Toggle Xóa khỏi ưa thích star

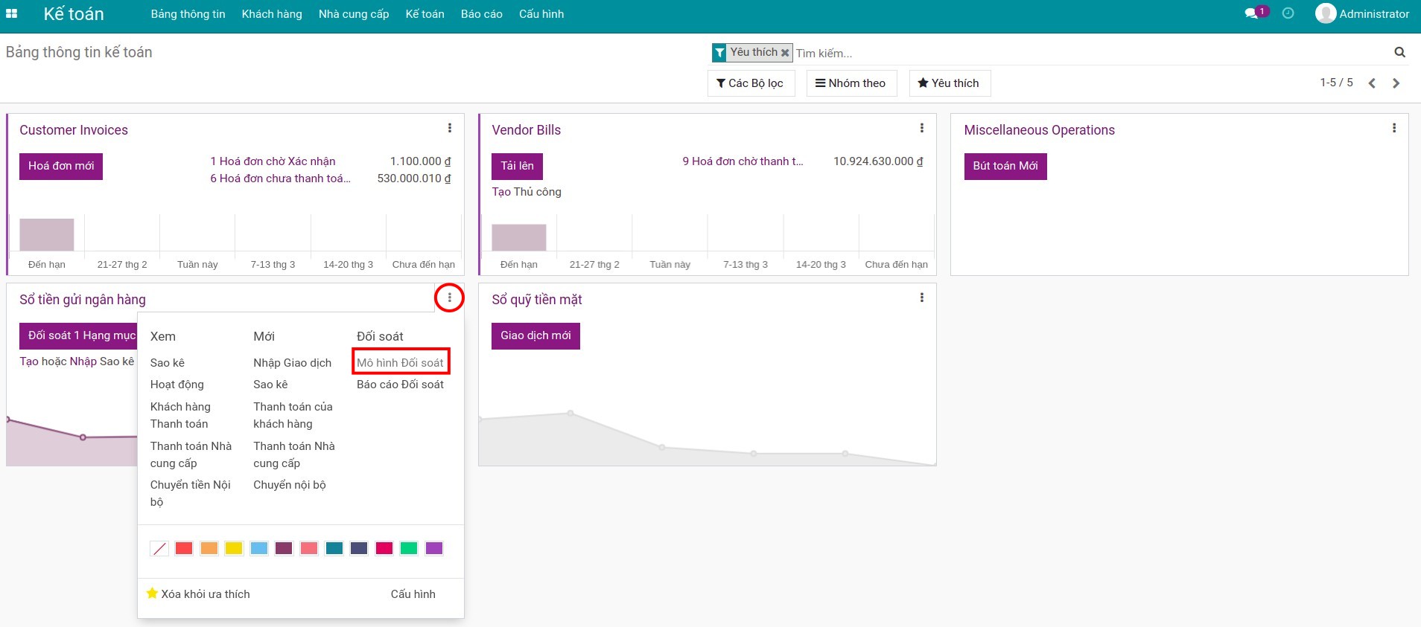click(x=153, y=594)
